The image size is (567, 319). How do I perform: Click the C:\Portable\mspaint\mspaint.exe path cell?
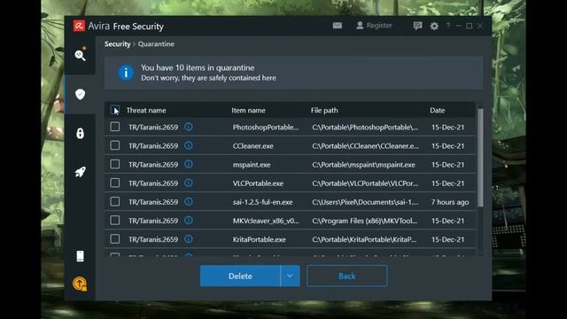[x=364, y=165]
